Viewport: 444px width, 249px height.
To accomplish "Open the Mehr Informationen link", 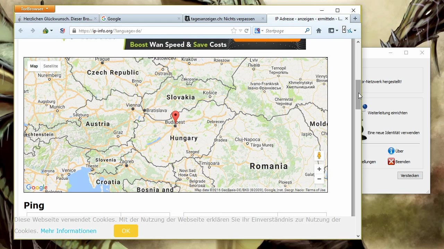I will point(68,231).
